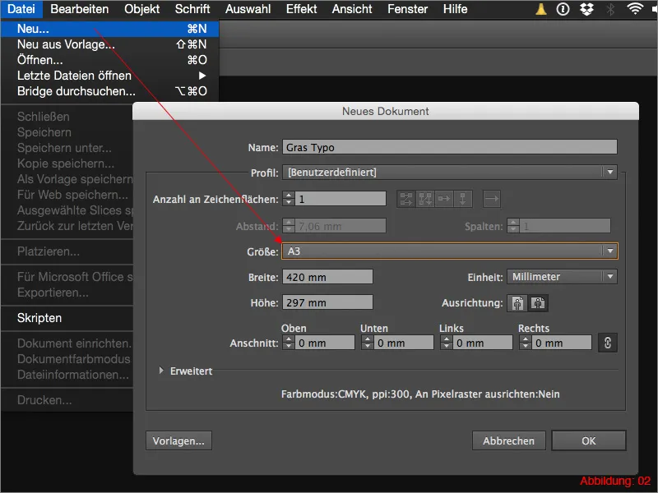The image size is (658, 493).
Task: Click the VLC cone icon in menu bar
Action: pyautogui.click(x=541, y=9)
